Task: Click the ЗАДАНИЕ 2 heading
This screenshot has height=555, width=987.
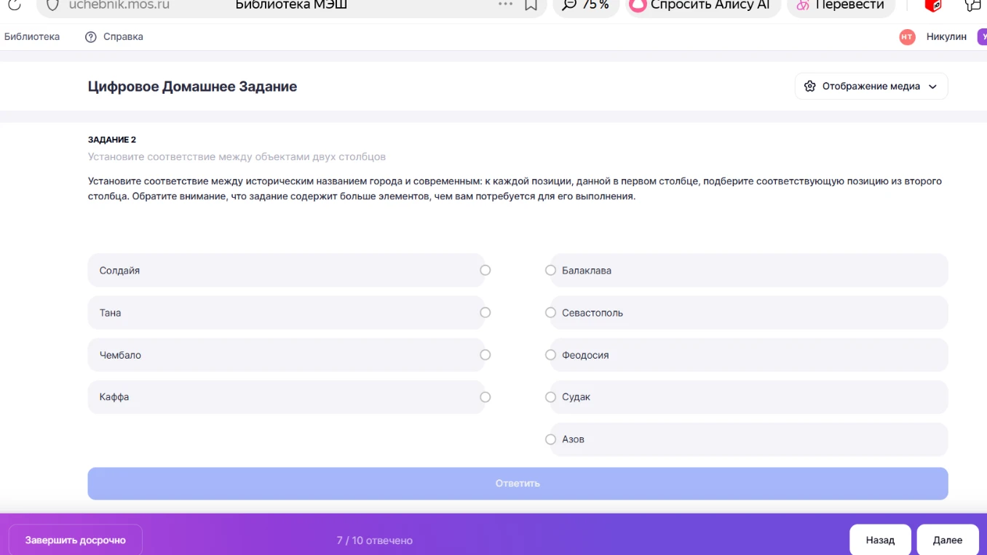Action: [112, 140]
